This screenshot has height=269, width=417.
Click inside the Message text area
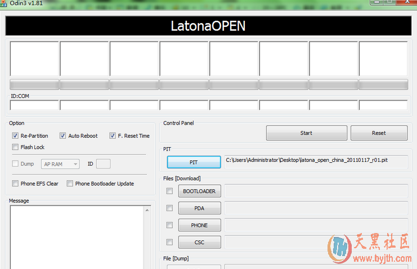click(x=77, y=236)
